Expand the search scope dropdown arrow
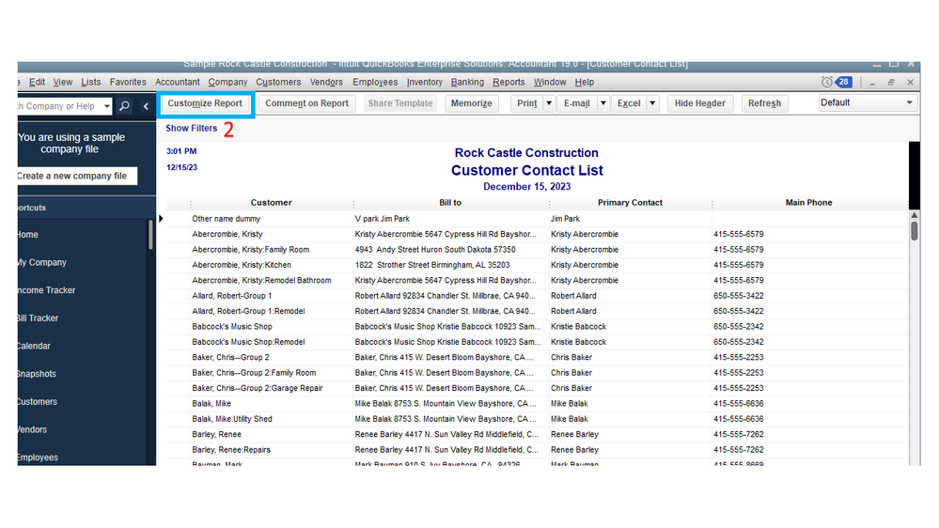The height and width of the screenshot is (528, 939). pos(106,106)
